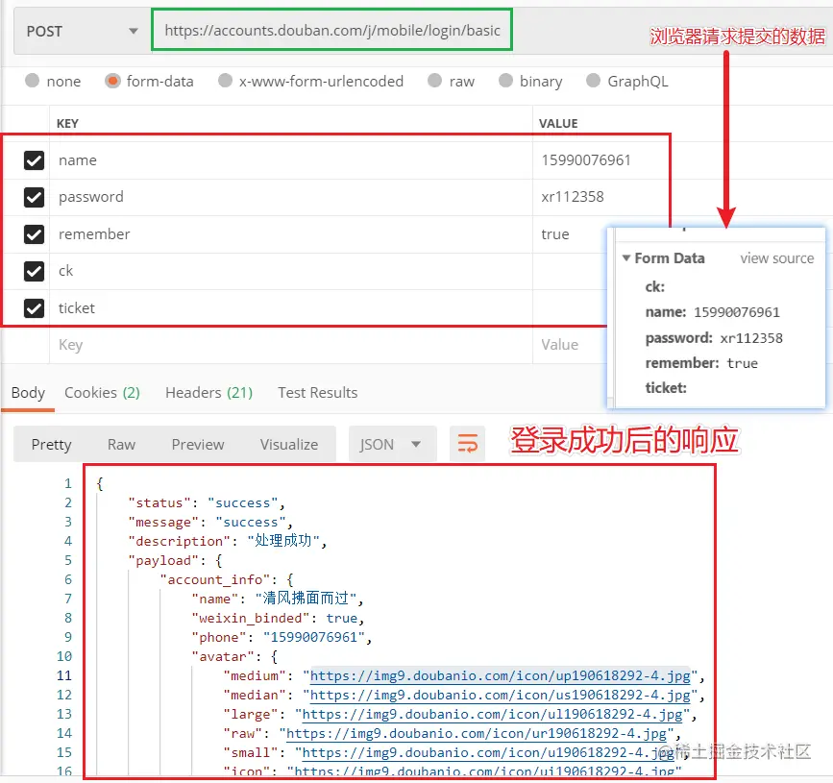This screenshot has width=833, height=783.
Task: Click the view source link
Action: click(x=776, y=258)
